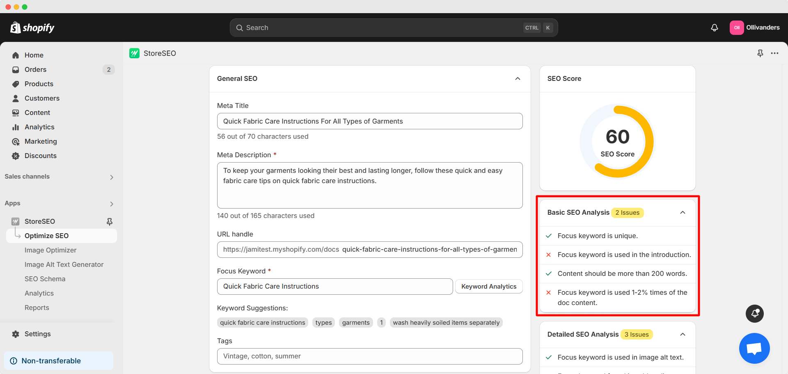This screenshot has width=788, height=374.
Task: Click the SEO Score 60 gauge
Action: 617,141
